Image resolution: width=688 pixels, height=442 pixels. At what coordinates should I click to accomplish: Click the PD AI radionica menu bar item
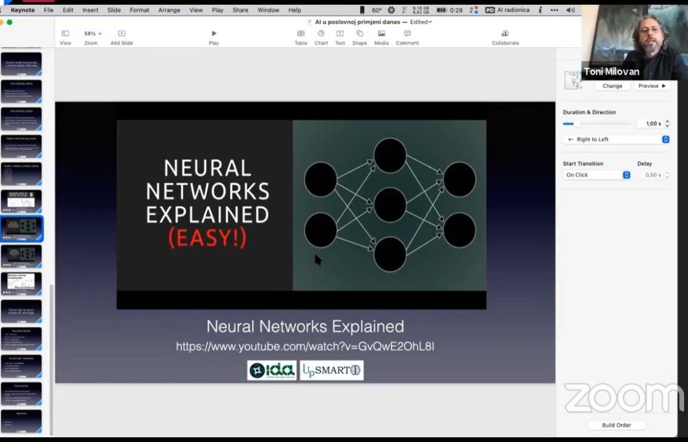point(507,10)
